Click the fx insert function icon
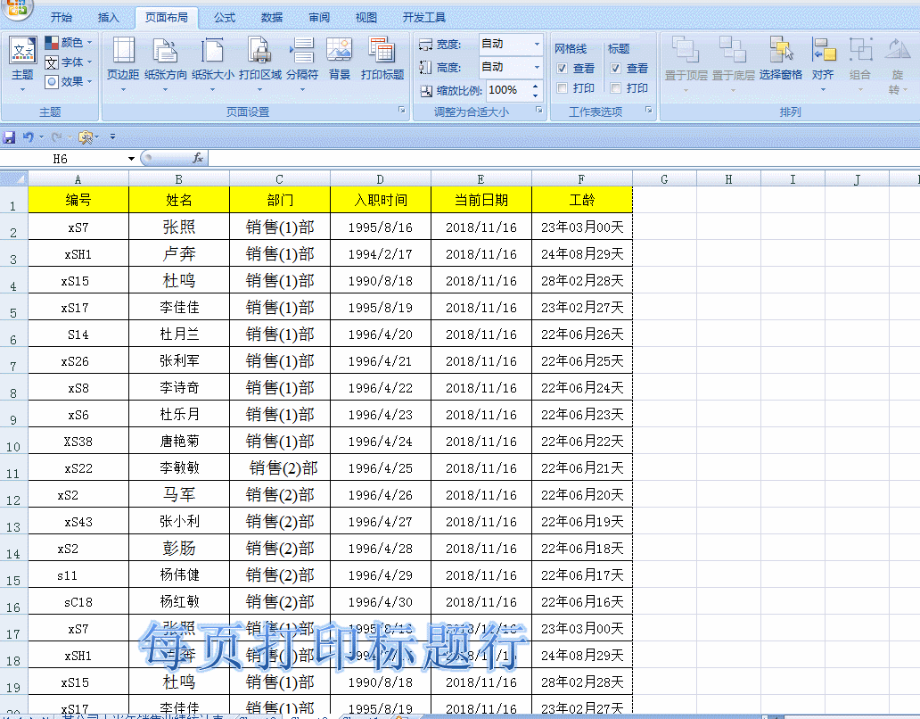 [198, 158]
